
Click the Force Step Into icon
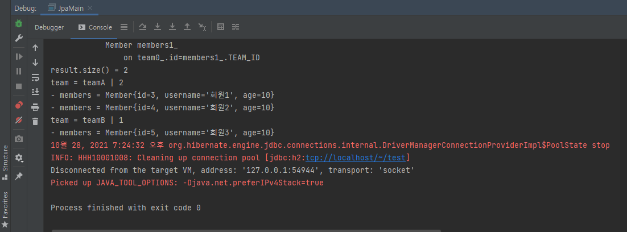tap(172, 27)
